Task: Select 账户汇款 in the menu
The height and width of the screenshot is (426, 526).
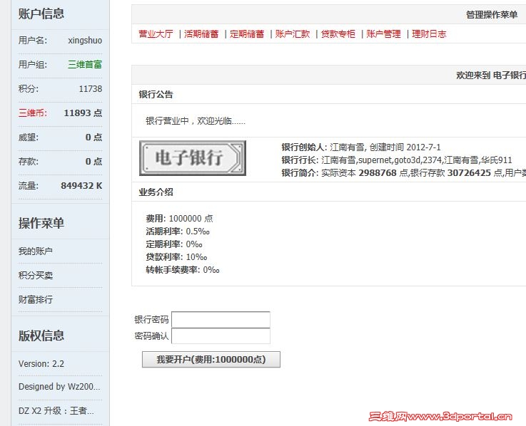Action: [293, 33]
